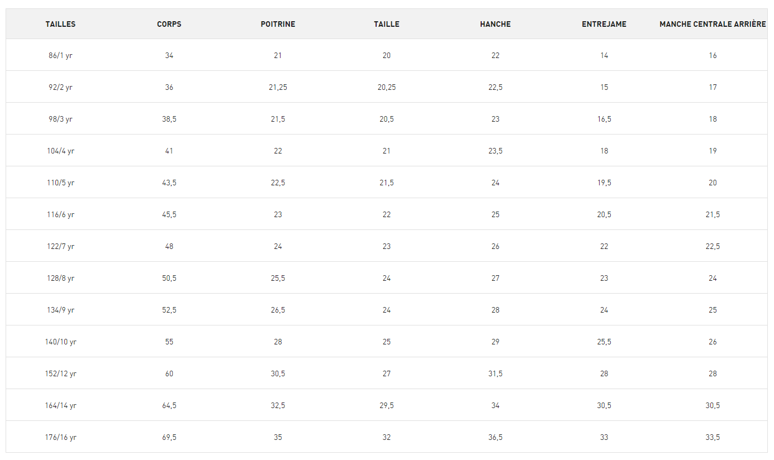Viewport: 774px width, 460px height.
Task: Select the HANCHE column header
Action: (495, 24)
